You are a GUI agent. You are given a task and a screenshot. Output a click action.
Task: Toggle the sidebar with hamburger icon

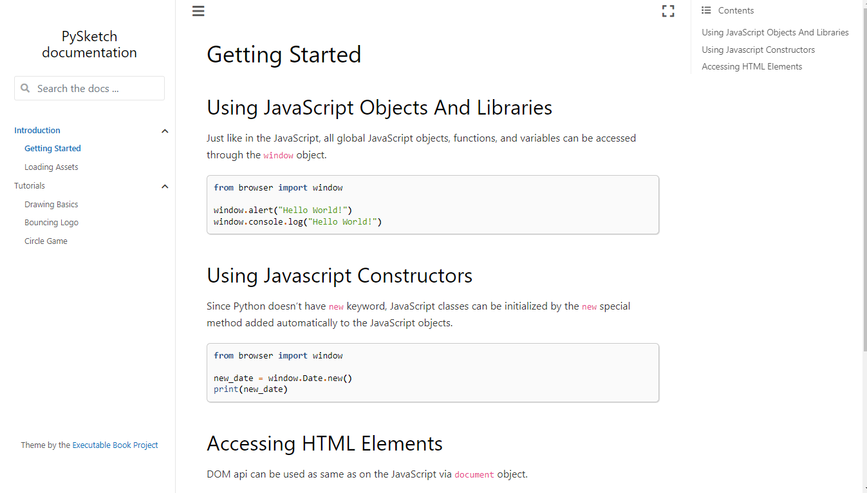pyautogui.click(x=198, y=11)
